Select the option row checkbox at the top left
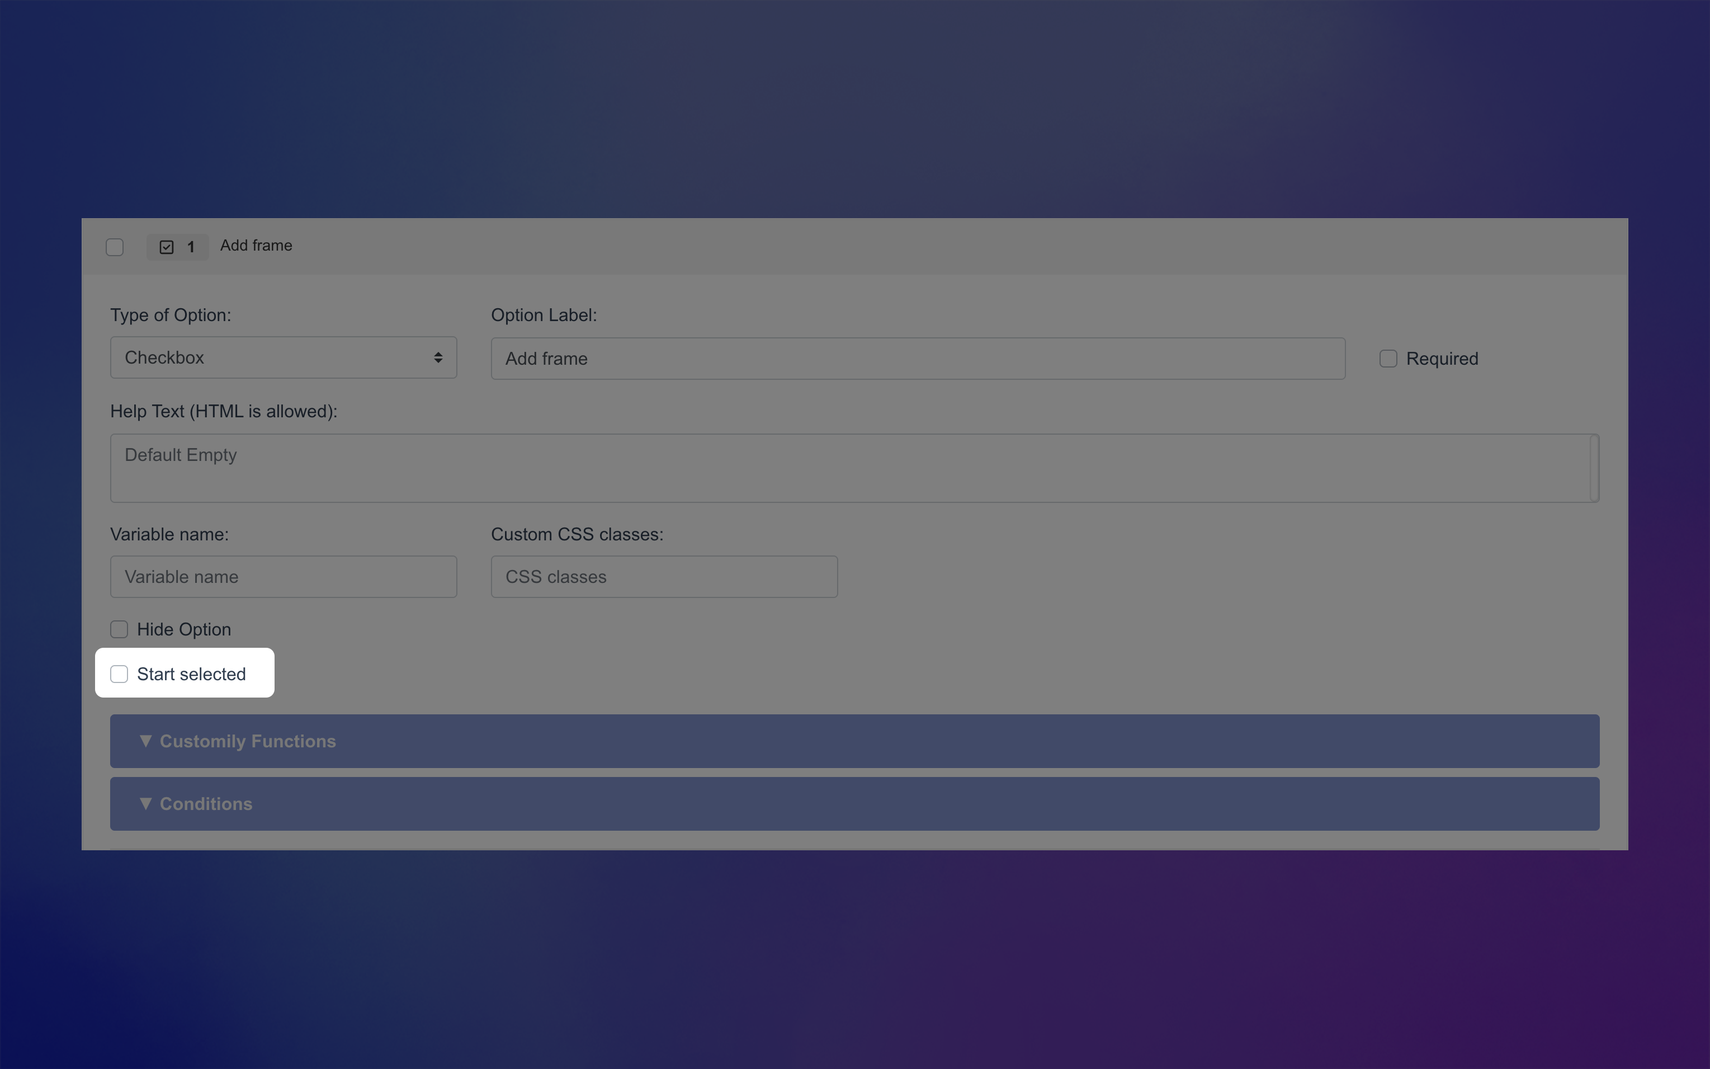 [115, 246]
